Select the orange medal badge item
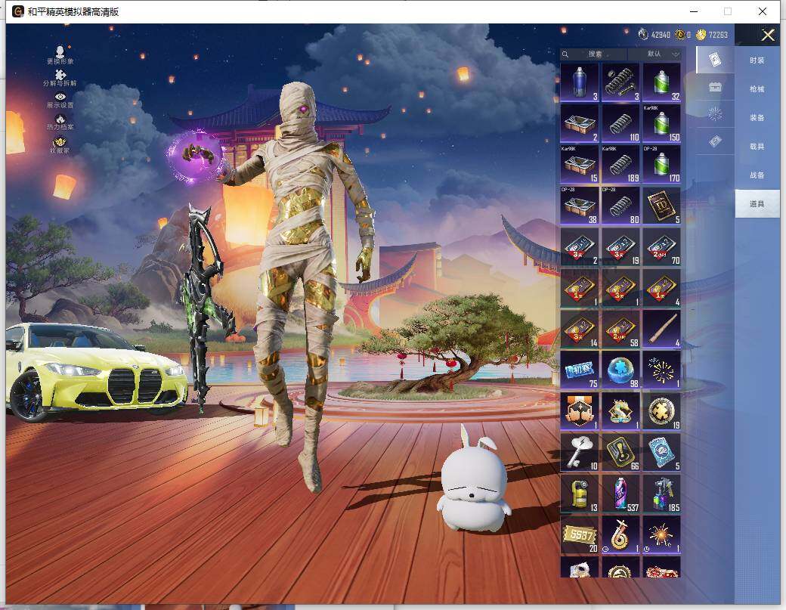786x610 pixels. point(580,411)
